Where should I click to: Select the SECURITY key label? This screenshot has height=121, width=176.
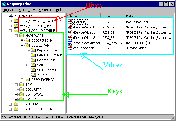point(33,89)
